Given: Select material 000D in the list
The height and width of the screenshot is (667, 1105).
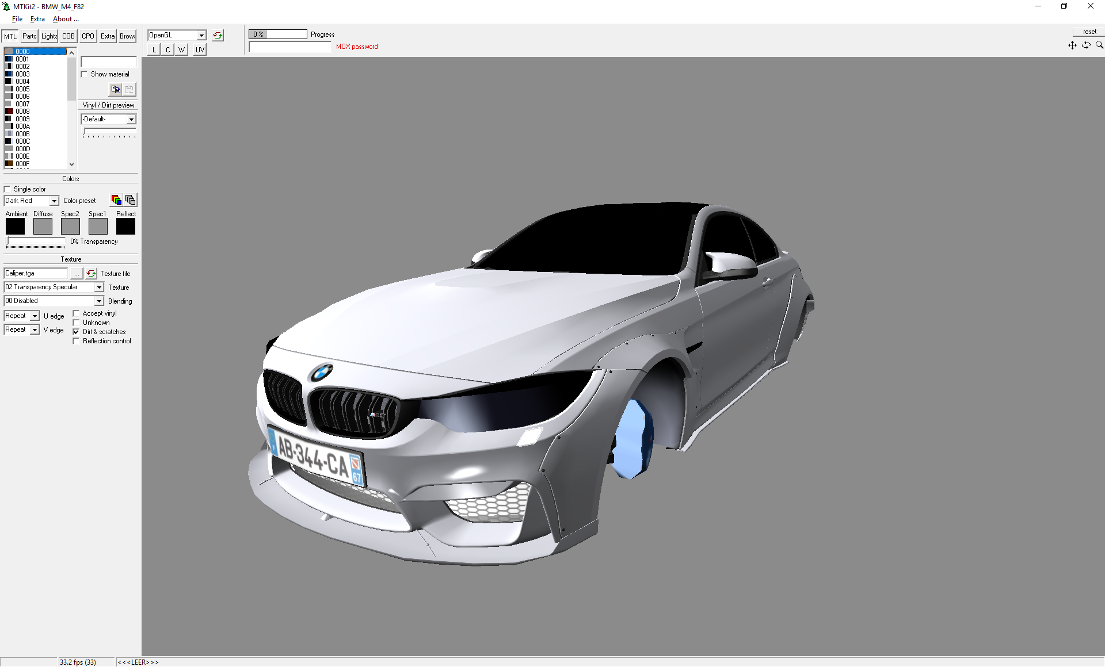Looking at the screenshot, I should (35, 149).
